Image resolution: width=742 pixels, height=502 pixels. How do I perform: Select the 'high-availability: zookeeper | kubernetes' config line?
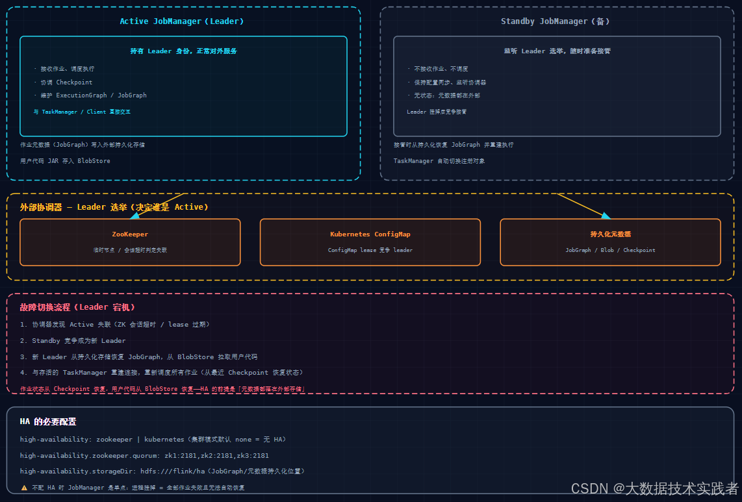click(153, 440)
